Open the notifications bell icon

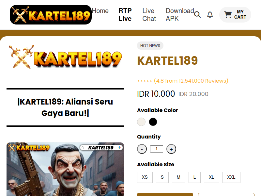(x=210, y=15)
